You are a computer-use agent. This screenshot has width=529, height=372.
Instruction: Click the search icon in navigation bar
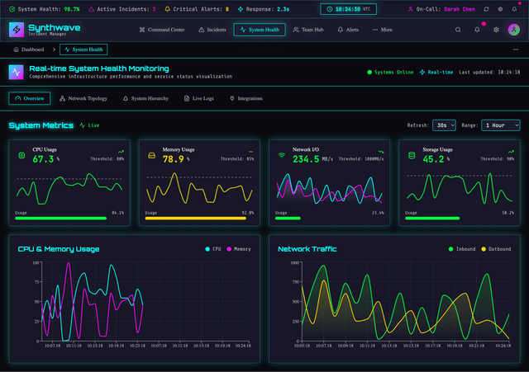459,30
